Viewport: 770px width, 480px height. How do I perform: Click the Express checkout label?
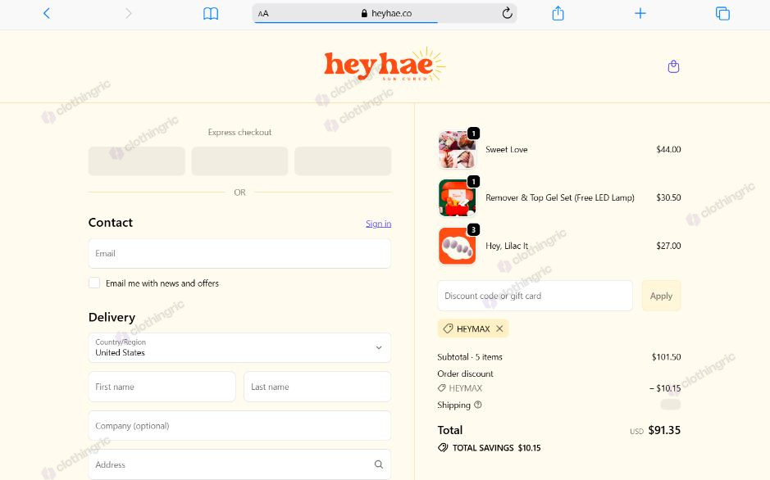pos(239,133)
